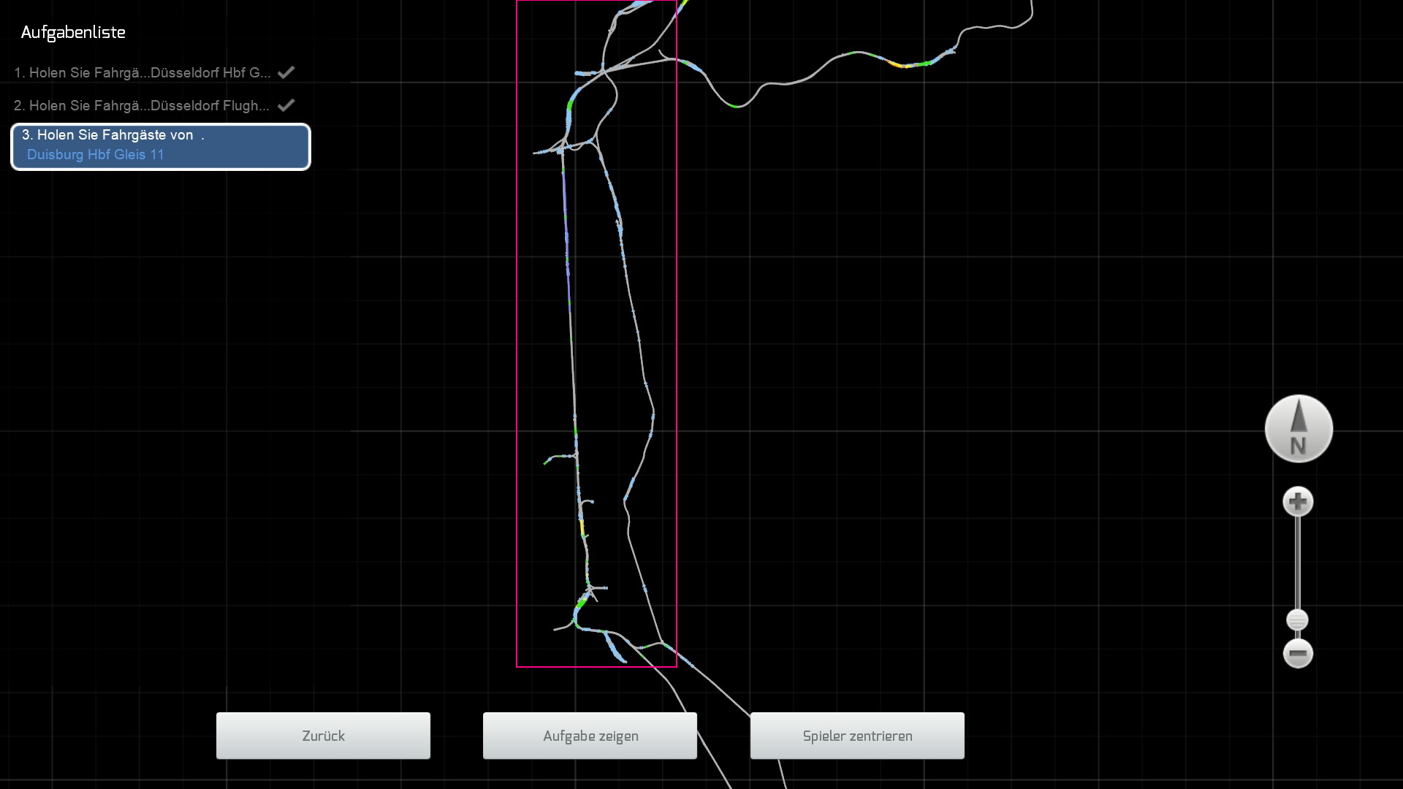1403x789 pixels.
Task: Click the north compass icon
Action: tap(1298, 429)
